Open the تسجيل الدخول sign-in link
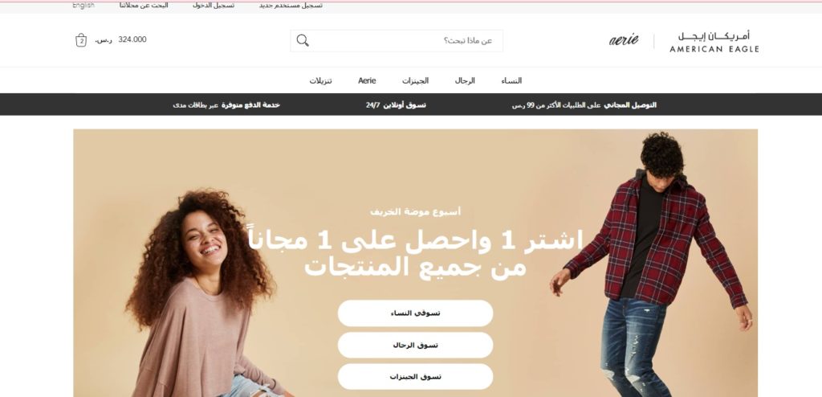 [x=214, y=6]
